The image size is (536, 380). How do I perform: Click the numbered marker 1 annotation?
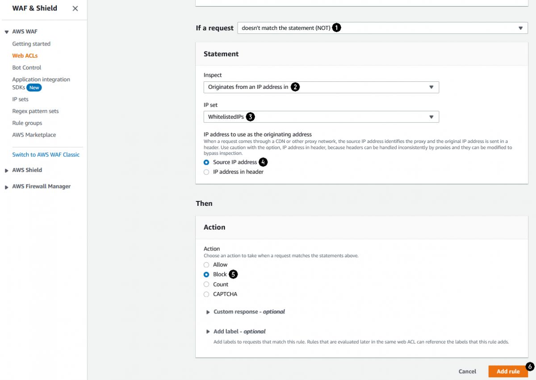coord(337,28)
